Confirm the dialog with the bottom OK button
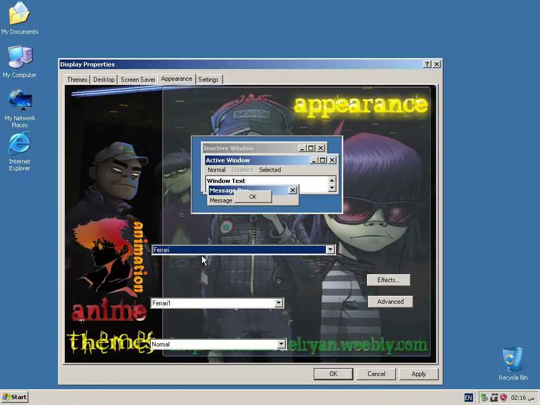Screen dimensions: 540x405 333,374
